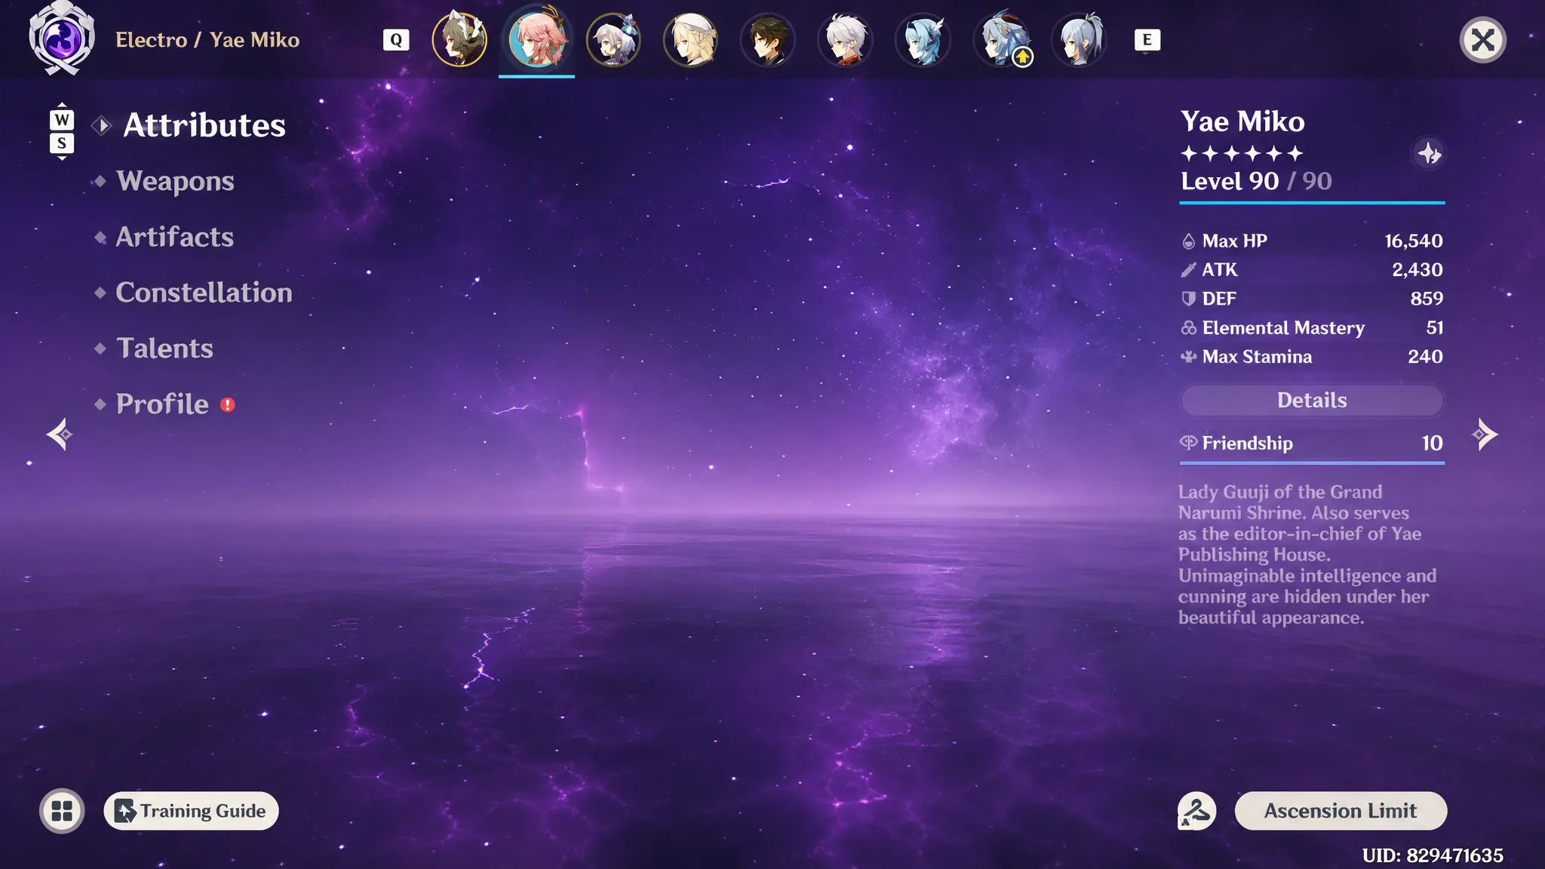The height and width of the screenshot is (869, 1545).
Task: Select the silver-haired character with blue hat
Action: pyautogui.click(x=613, y=39)
